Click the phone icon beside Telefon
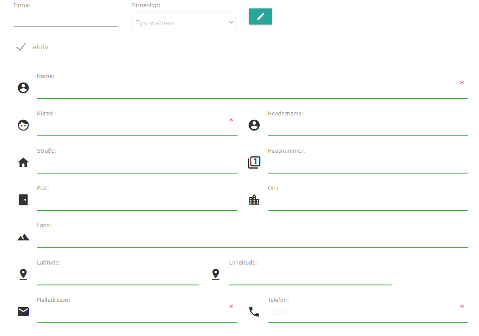 click(254, 312)
